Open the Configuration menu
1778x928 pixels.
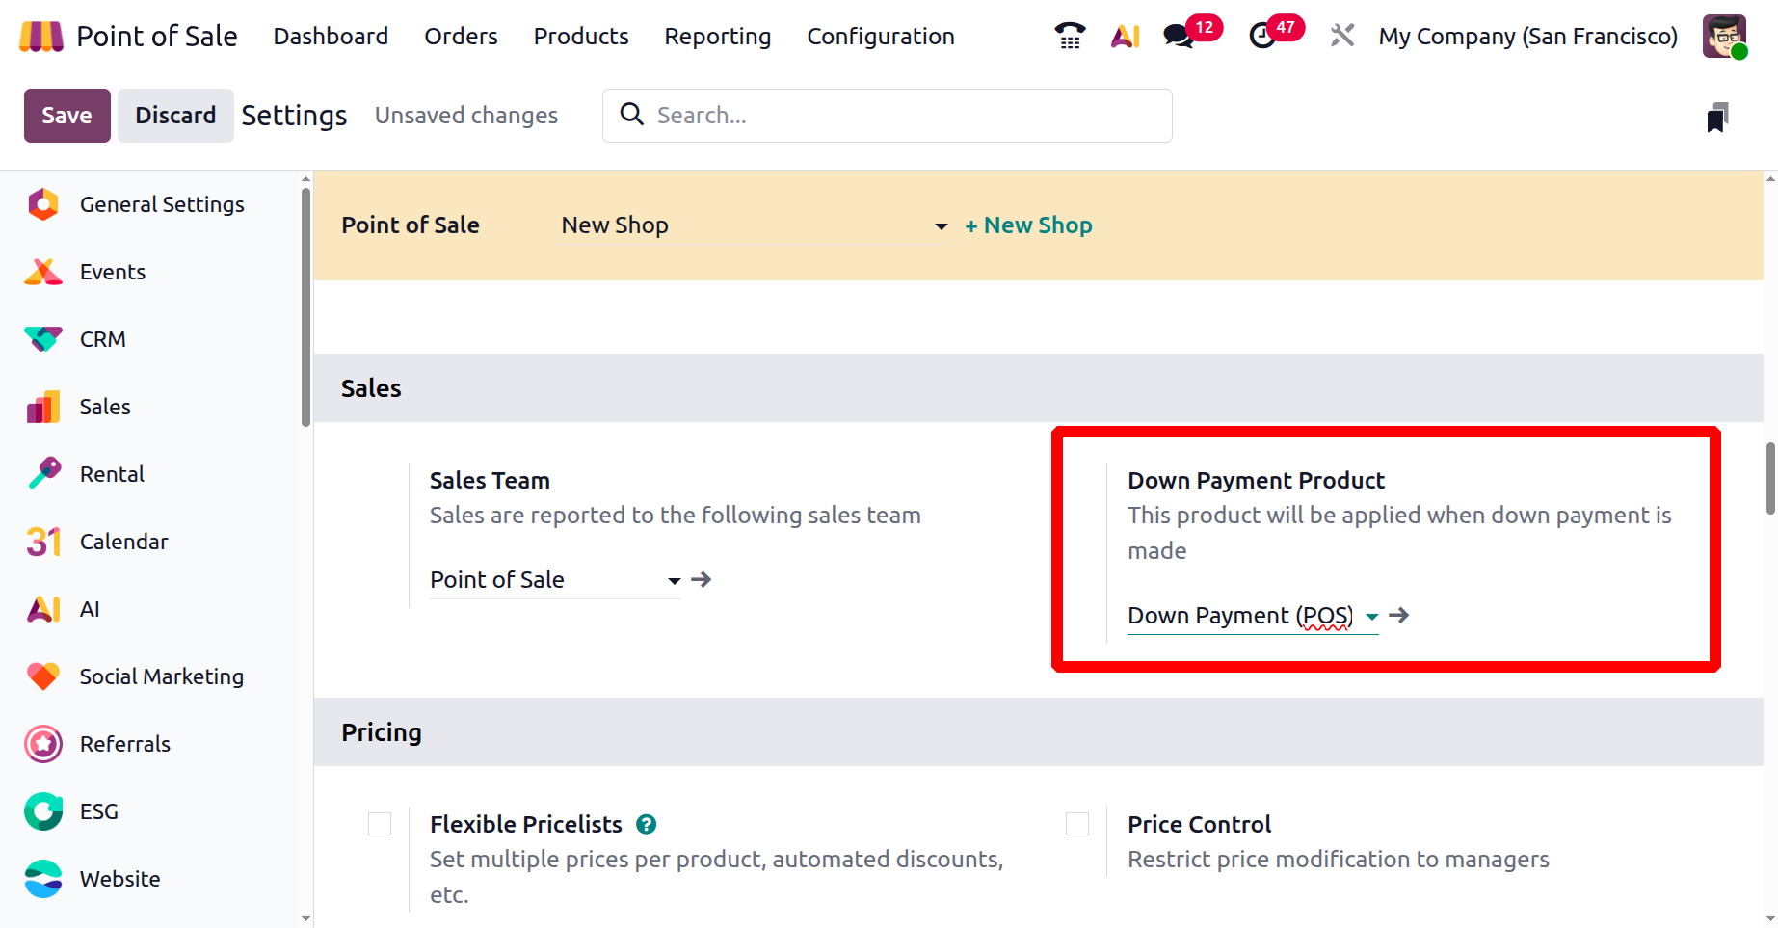click(x=880, y=37)
